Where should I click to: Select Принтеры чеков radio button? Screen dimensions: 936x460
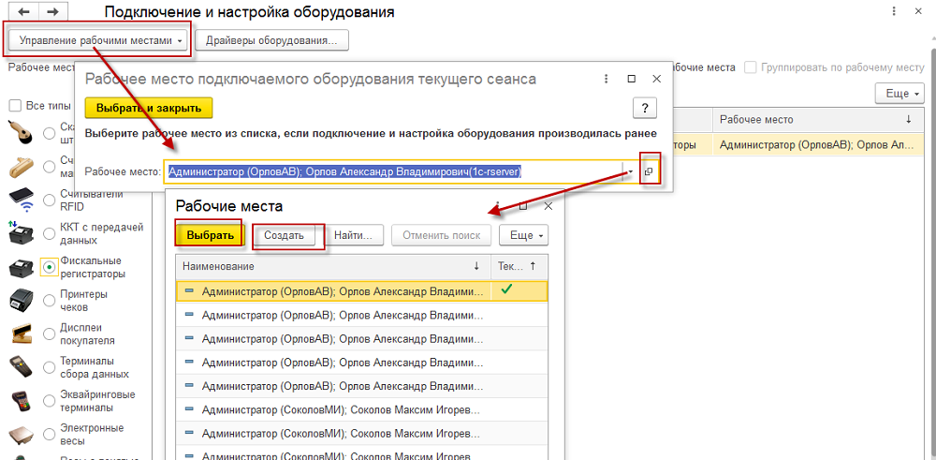(x=51, y=301)
